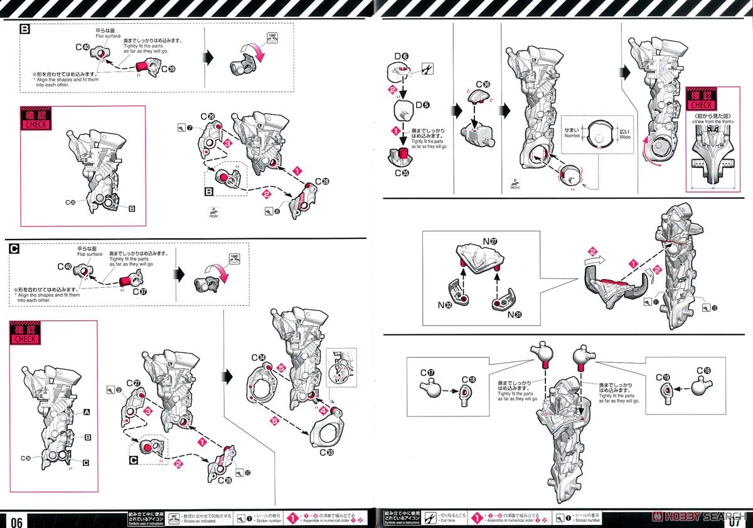Click the 'Cut here' nipper legend icon in footer
The image size is (753, 528).
click(430, 518)
